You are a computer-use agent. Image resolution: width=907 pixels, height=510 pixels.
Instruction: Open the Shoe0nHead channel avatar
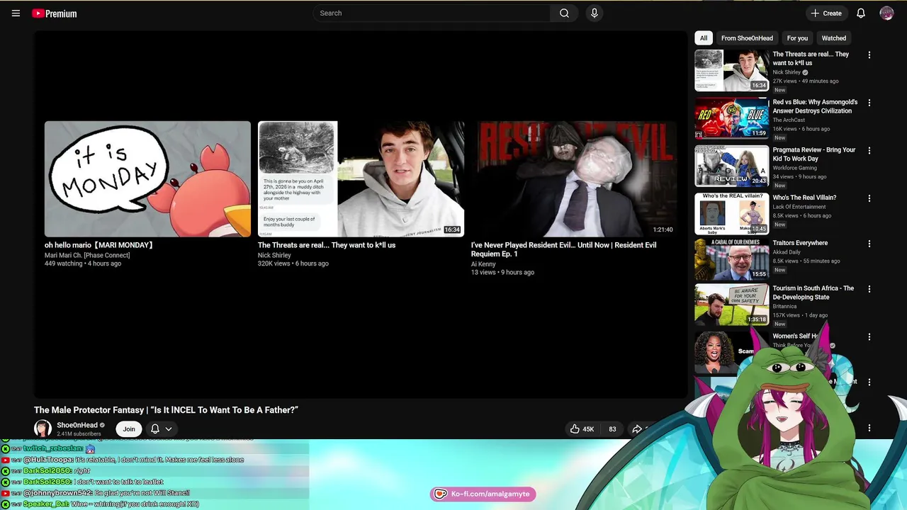coord(43,429)
